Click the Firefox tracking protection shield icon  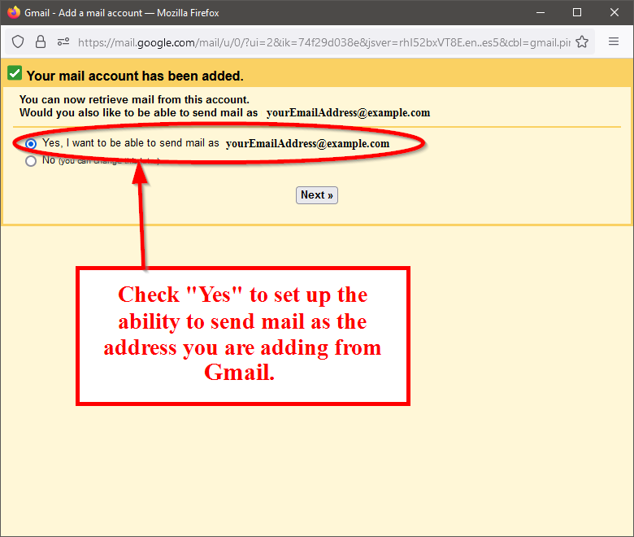[x=18, y=41]
